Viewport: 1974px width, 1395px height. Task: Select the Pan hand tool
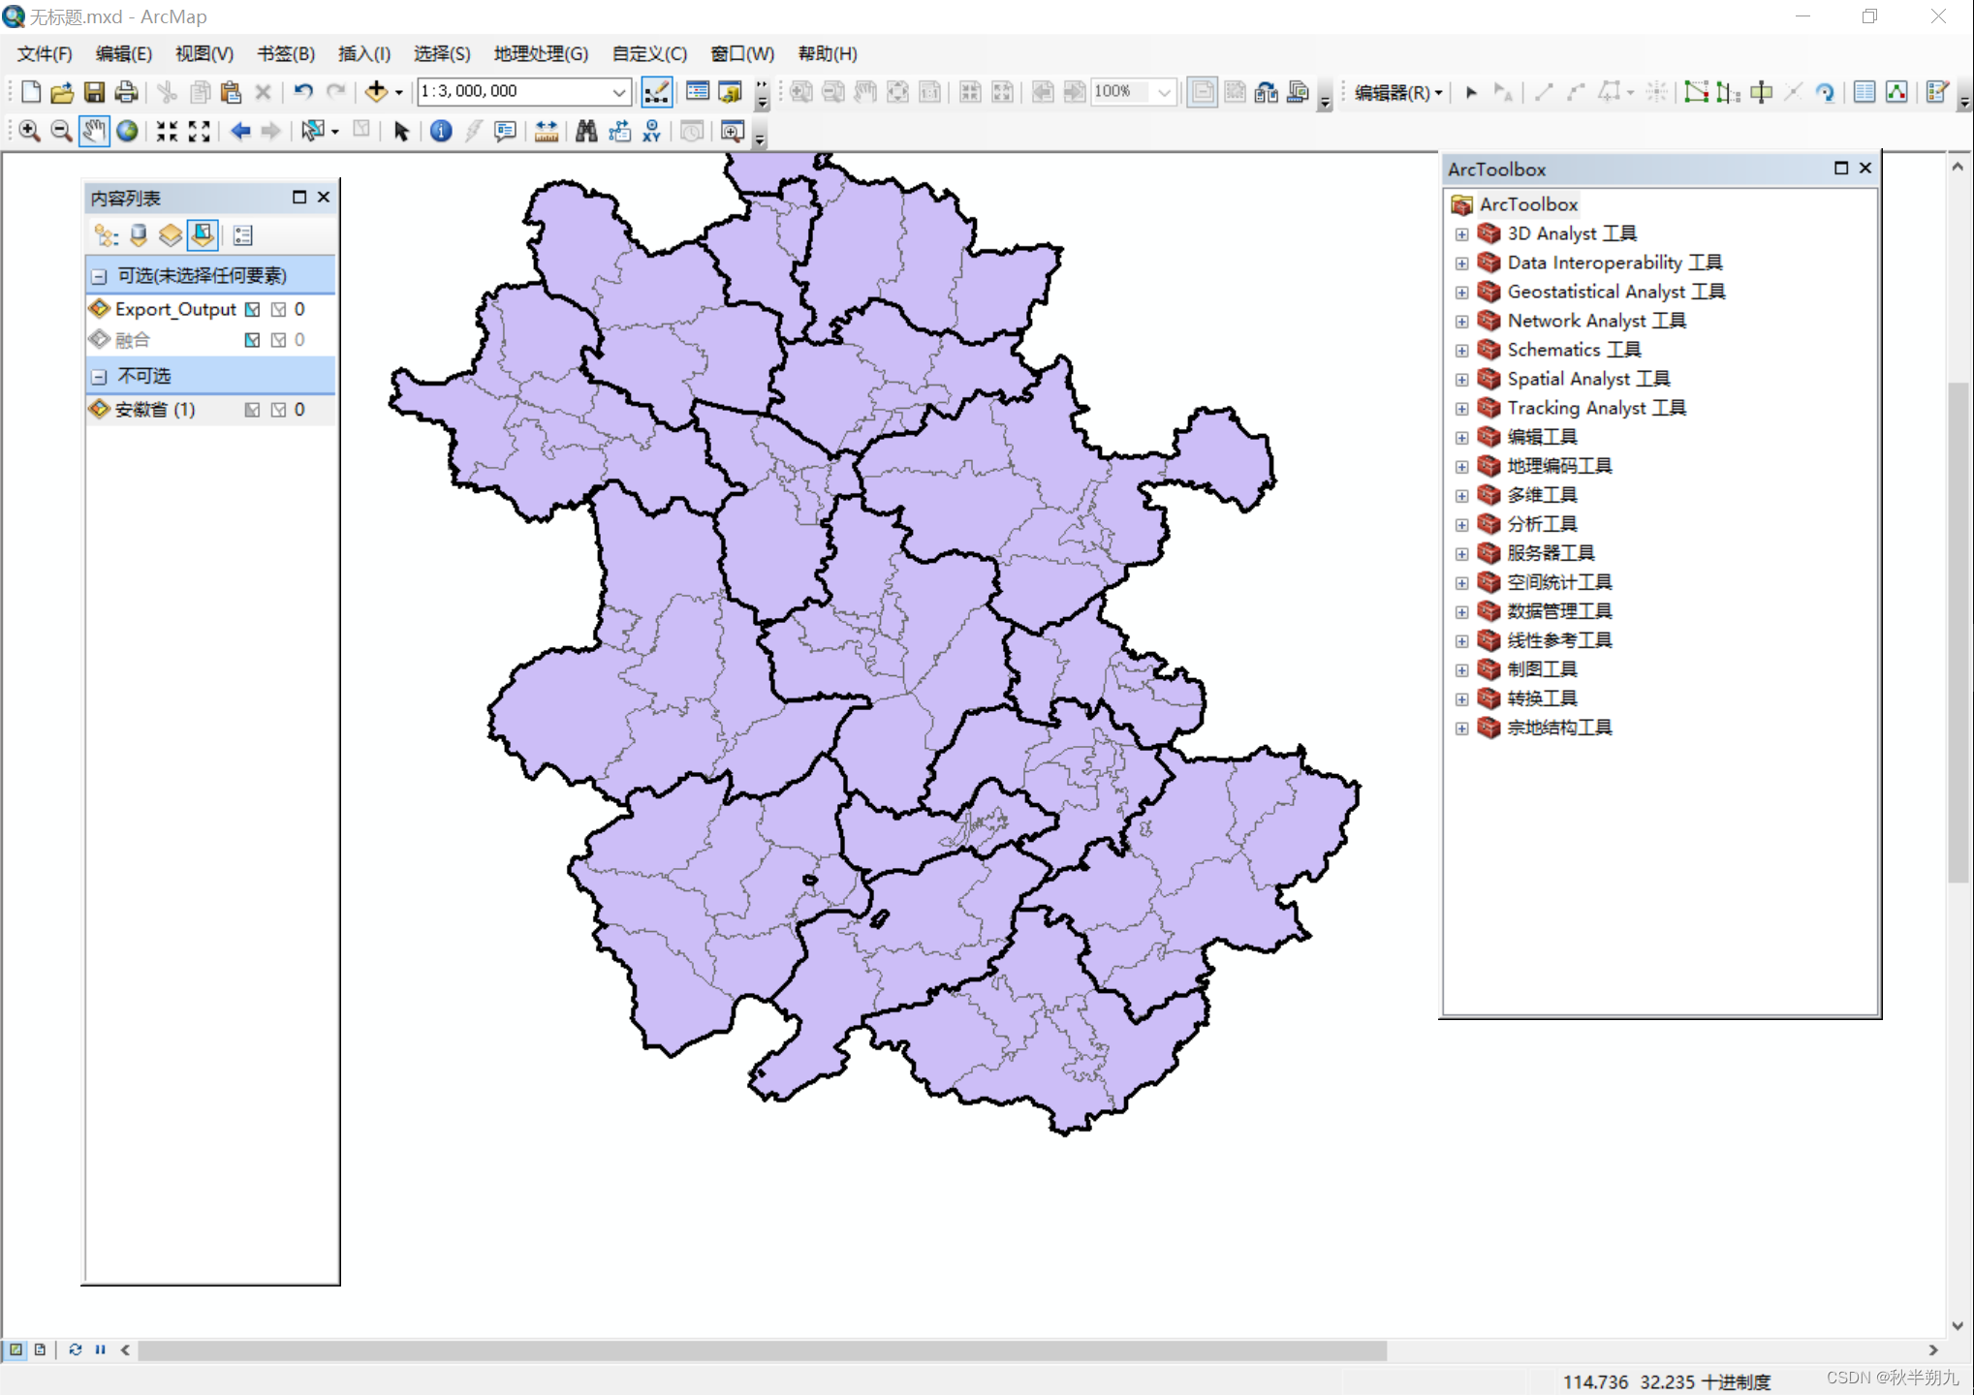[x=94, y=131]
